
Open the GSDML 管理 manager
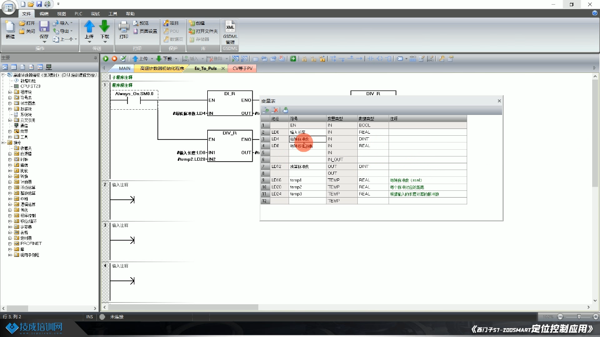pyautogui.click(x=230, y=31)
